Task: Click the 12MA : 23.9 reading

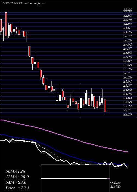Action: (18, 177)
